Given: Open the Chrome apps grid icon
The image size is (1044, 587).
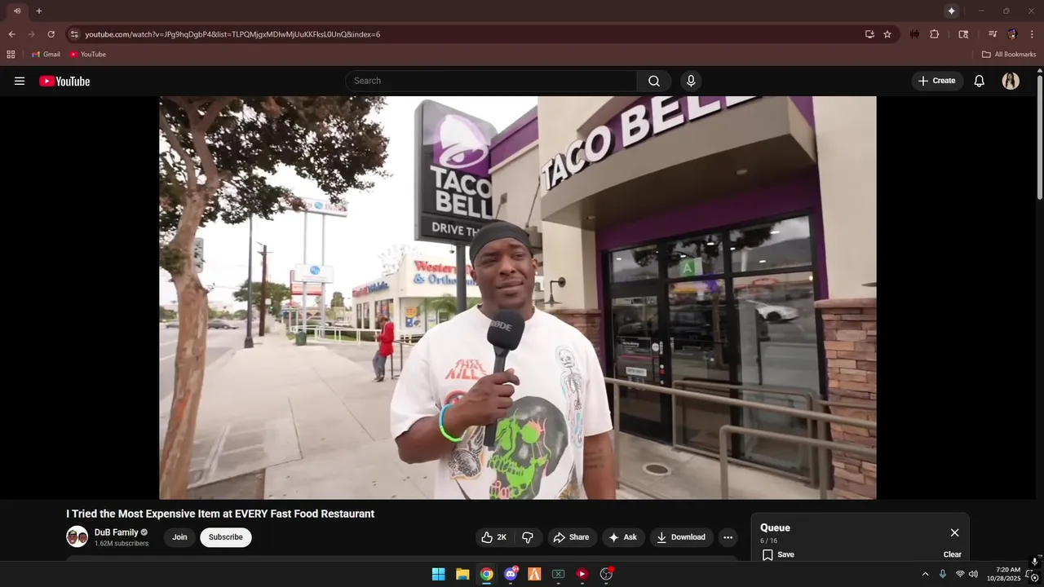Looking at the screenshot, I should point(11,55).
